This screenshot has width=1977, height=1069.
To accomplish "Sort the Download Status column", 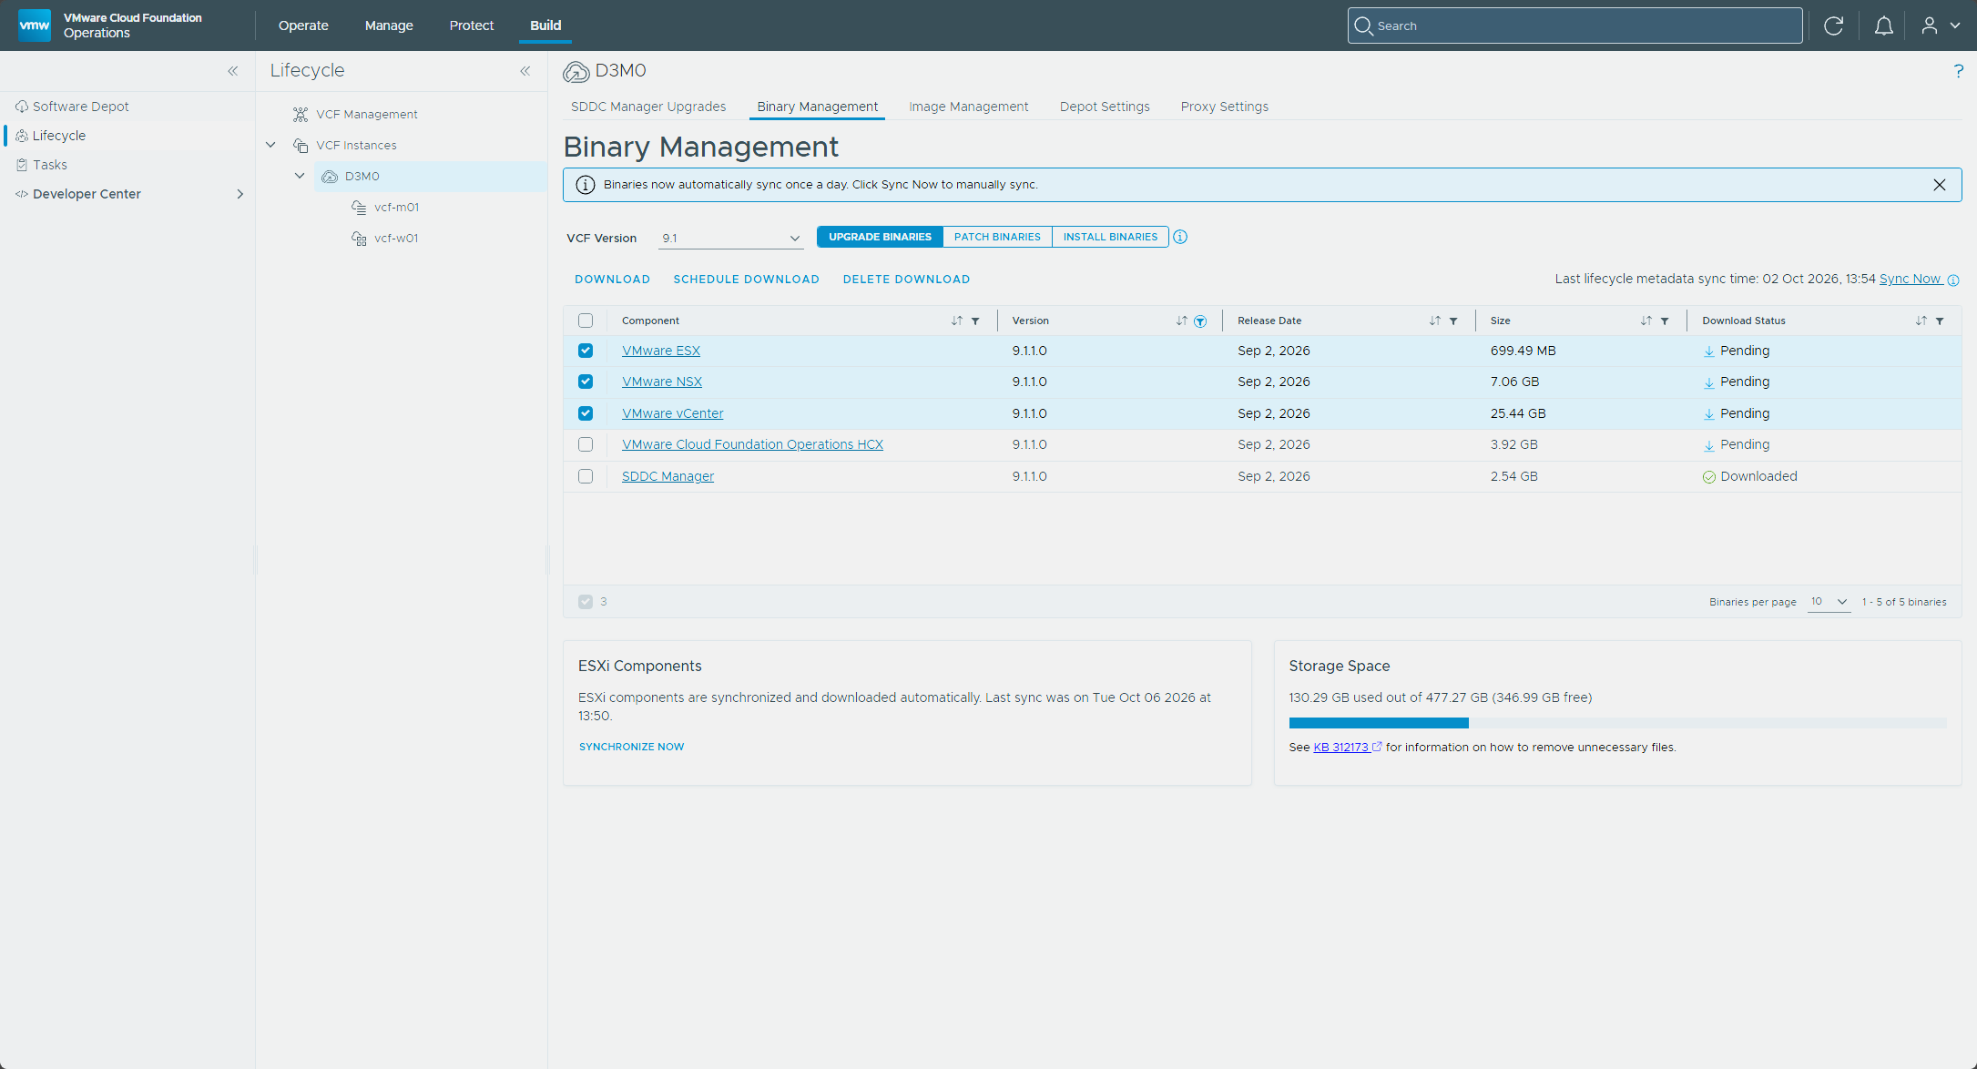I will coord(1921,321).
